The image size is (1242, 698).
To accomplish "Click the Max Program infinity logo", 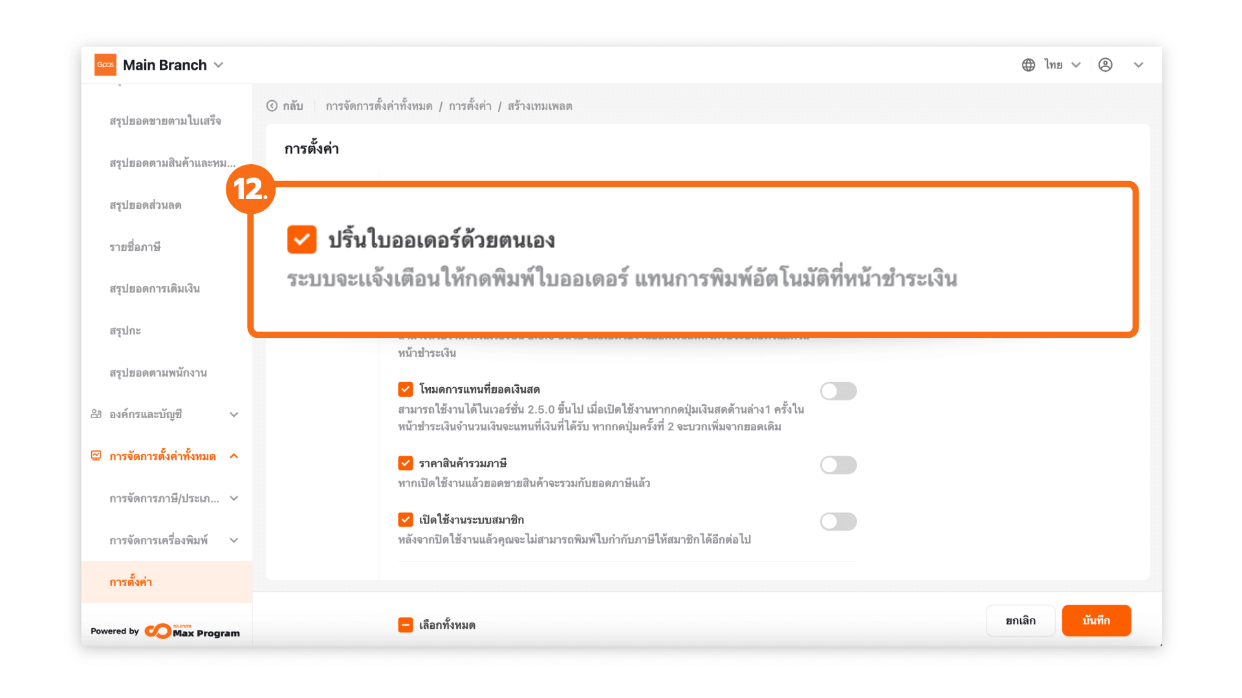I will (x=158, y=631).
